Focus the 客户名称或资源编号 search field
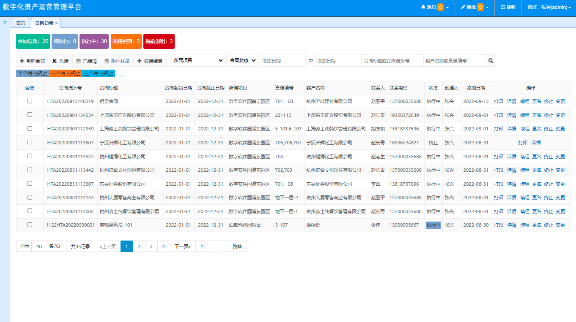The height and width of the screenshot is (322, 576). coord(454,61)
